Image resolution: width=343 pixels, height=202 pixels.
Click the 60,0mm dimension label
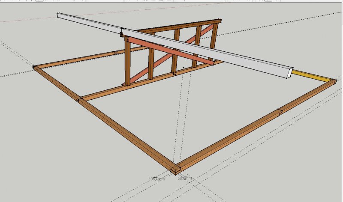click(x=185, y=178)
